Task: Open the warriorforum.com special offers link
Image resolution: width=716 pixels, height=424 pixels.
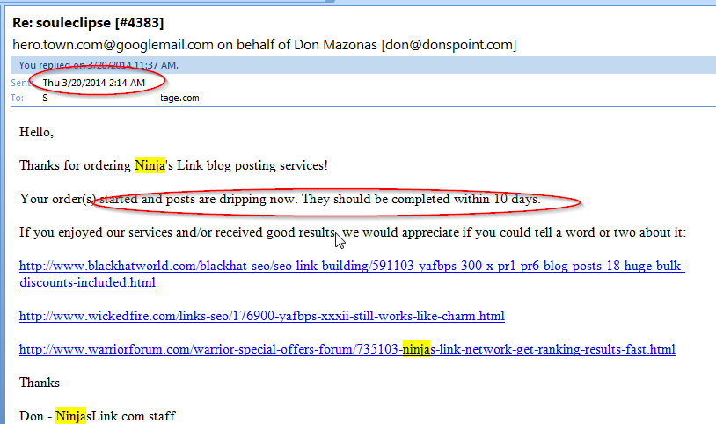Action: point(347,349)
